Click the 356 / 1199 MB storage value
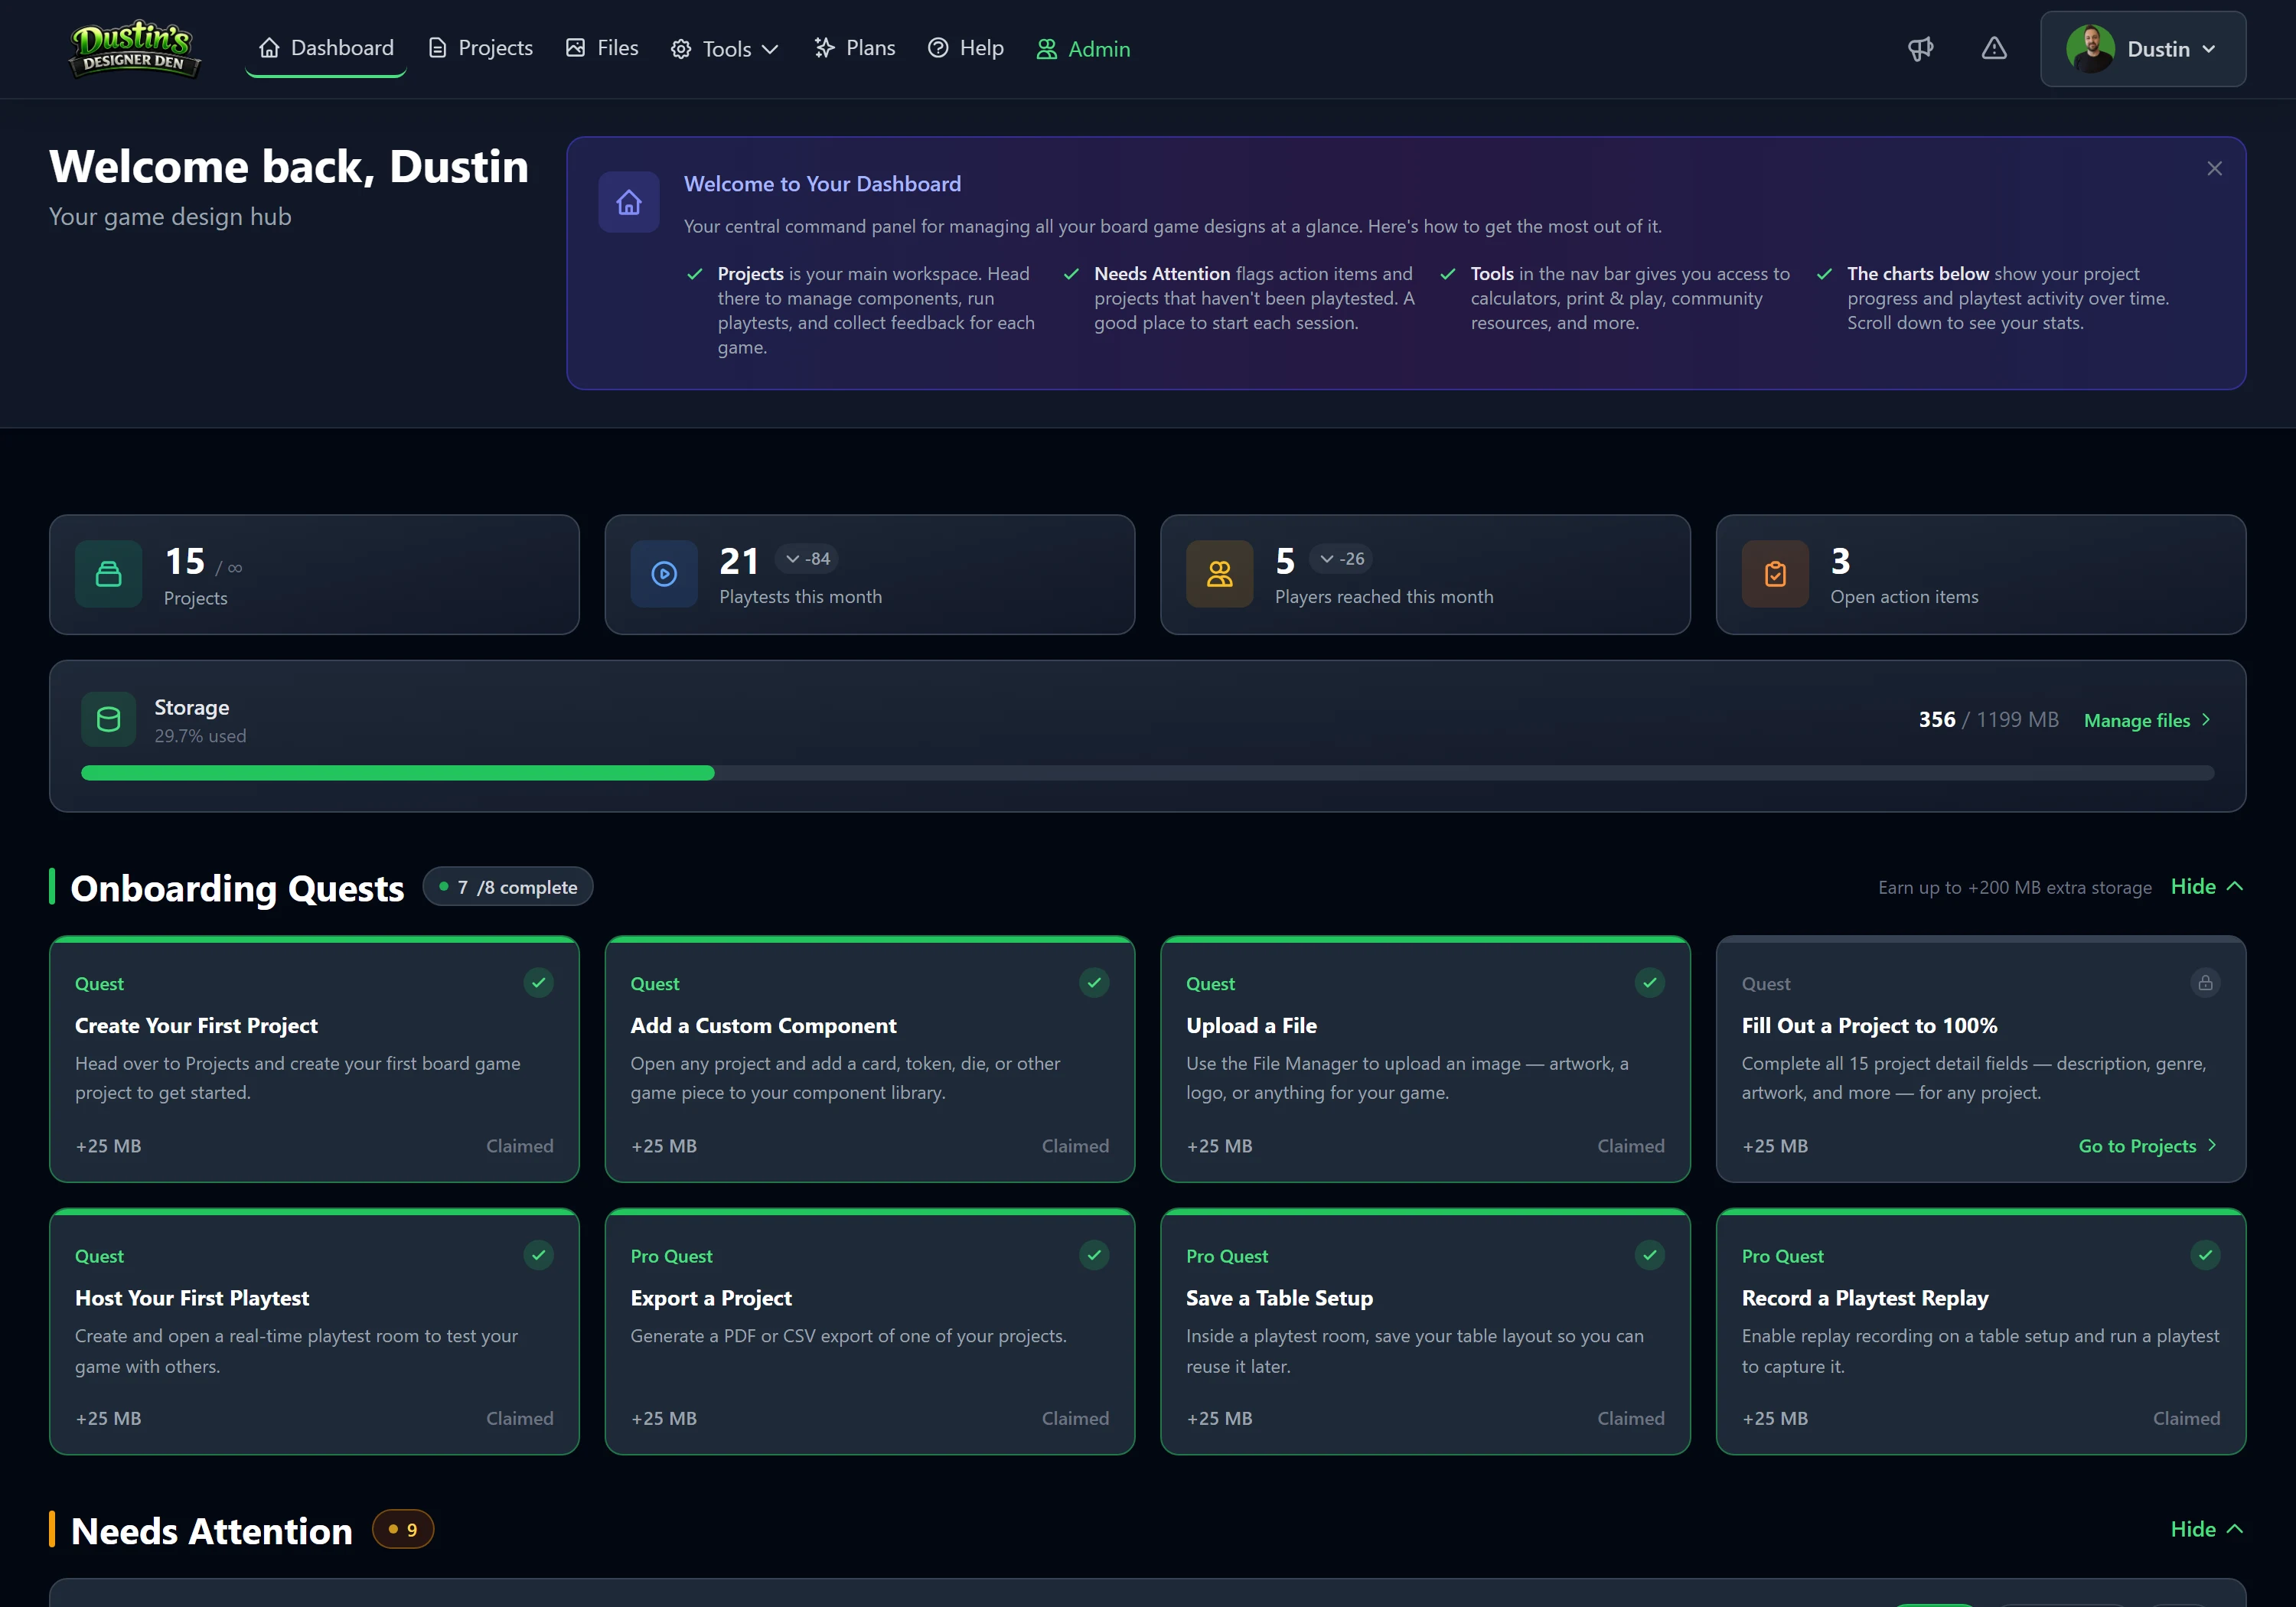 tap(1988, 720)
